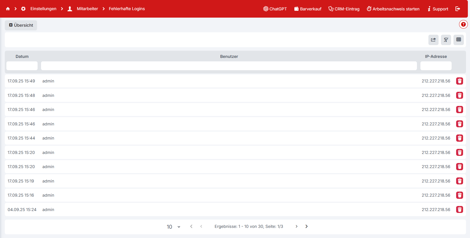Open the ChatGPT link in header

275,9
